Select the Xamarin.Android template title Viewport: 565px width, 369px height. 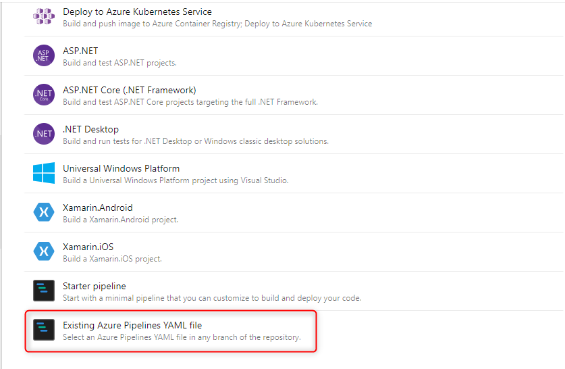(97, 207)
